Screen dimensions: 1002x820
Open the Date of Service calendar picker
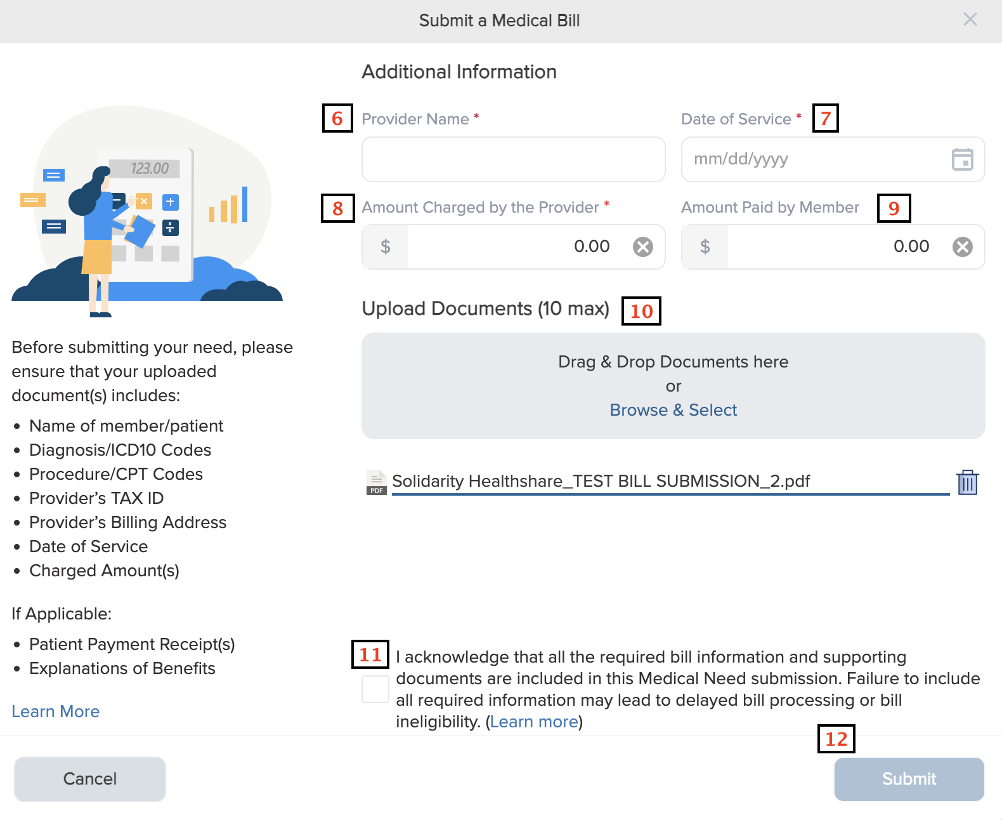962,159
